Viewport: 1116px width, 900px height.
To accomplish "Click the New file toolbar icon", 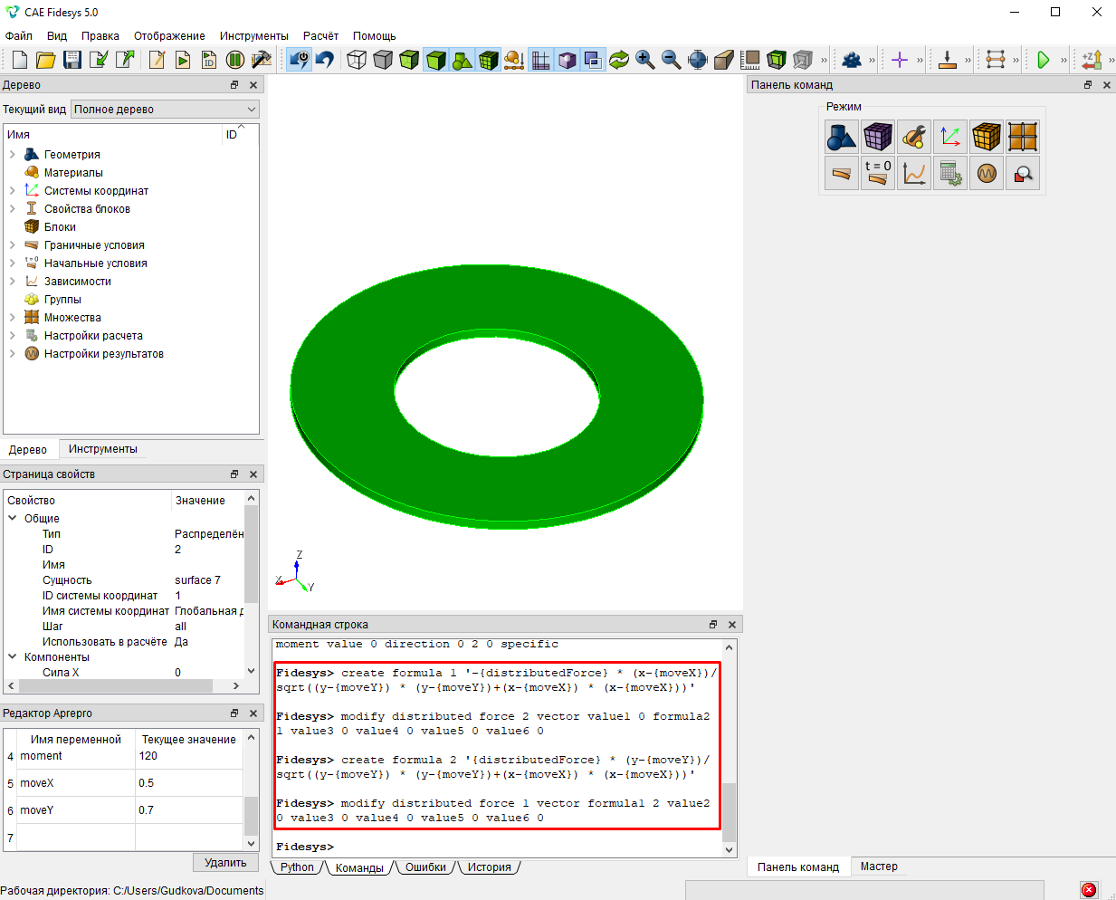I will [20, 60].
